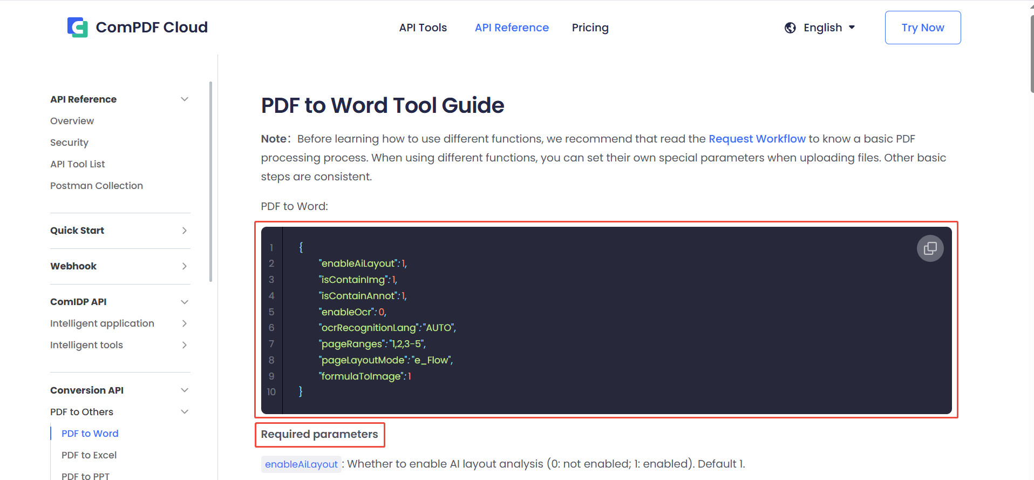Click the "pageLayoutMode" code line
1034x480 pixels.
click(386, 360)
